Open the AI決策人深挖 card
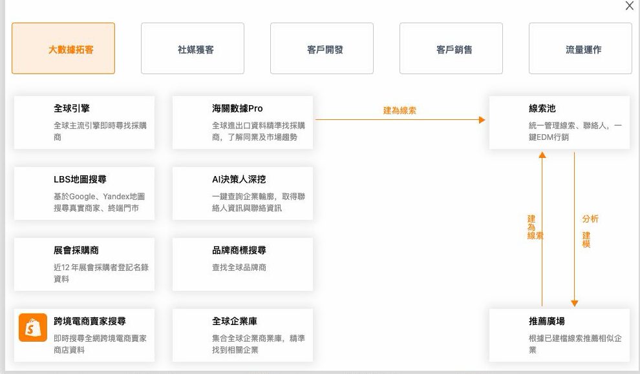Viewport: 640px width, 374px height. pos(243,193)
